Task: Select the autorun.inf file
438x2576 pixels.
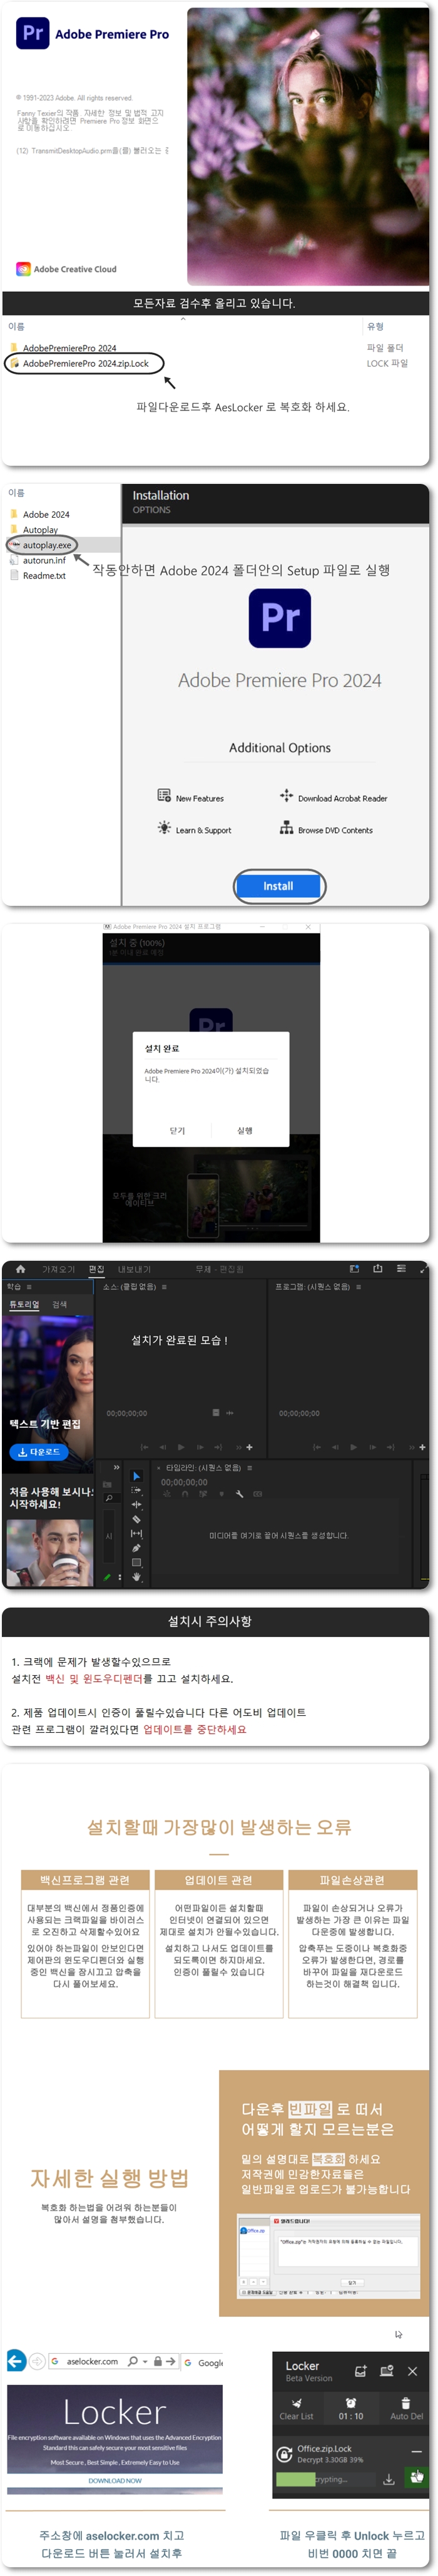Action: (44, 560)
